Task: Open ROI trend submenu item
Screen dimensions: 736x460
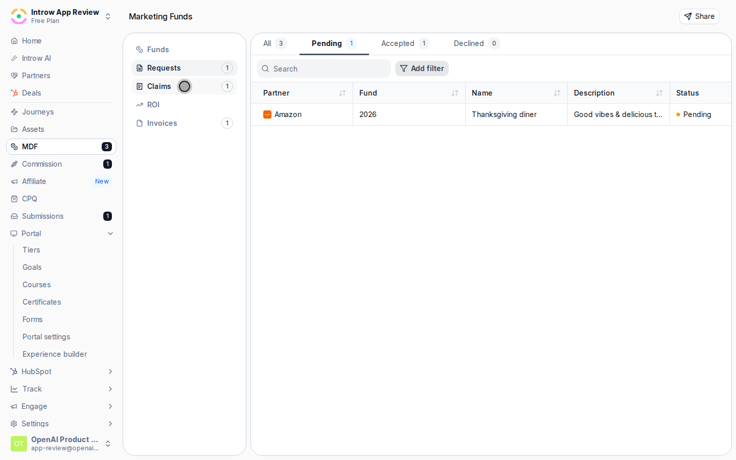Action: [185, 105]
